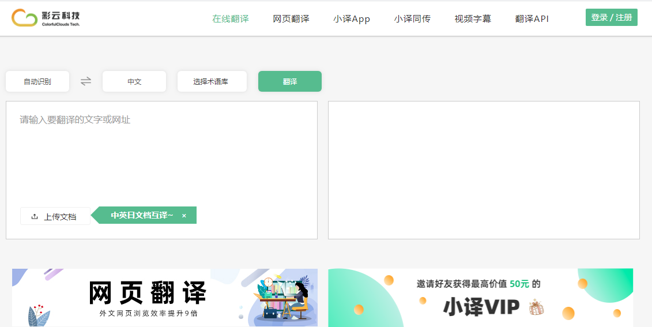Image resolution: width=652 pixels, height=327 pixels.
Task: Close the 中英日文档互译 tooltip banner
Action: coord(184,216)
